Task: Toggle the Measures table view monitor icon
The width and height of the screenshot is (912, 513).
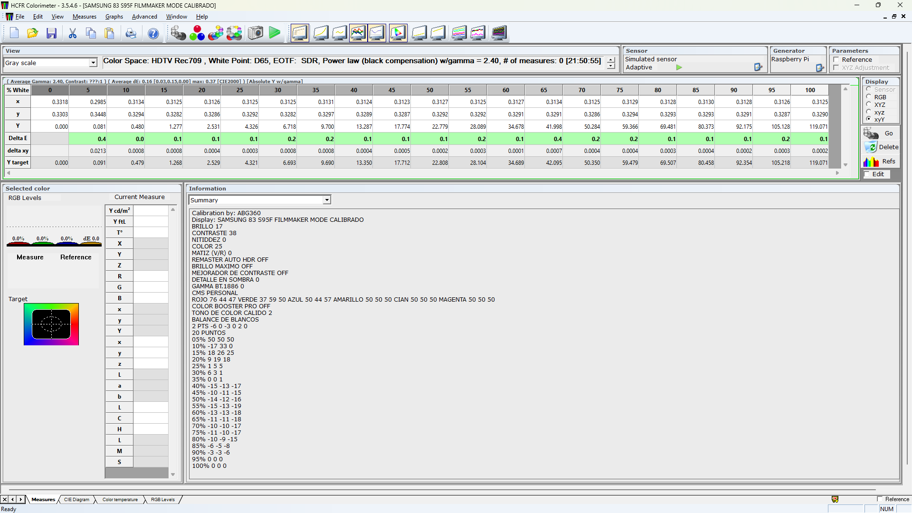Action: [x=300, y=33]
